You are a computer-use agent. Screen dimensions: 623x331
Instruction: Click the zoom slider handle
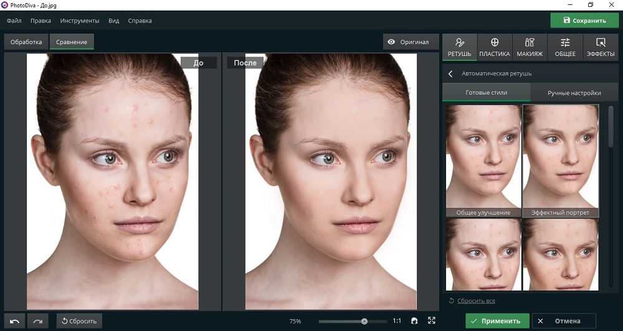click(x=364, y=322)
